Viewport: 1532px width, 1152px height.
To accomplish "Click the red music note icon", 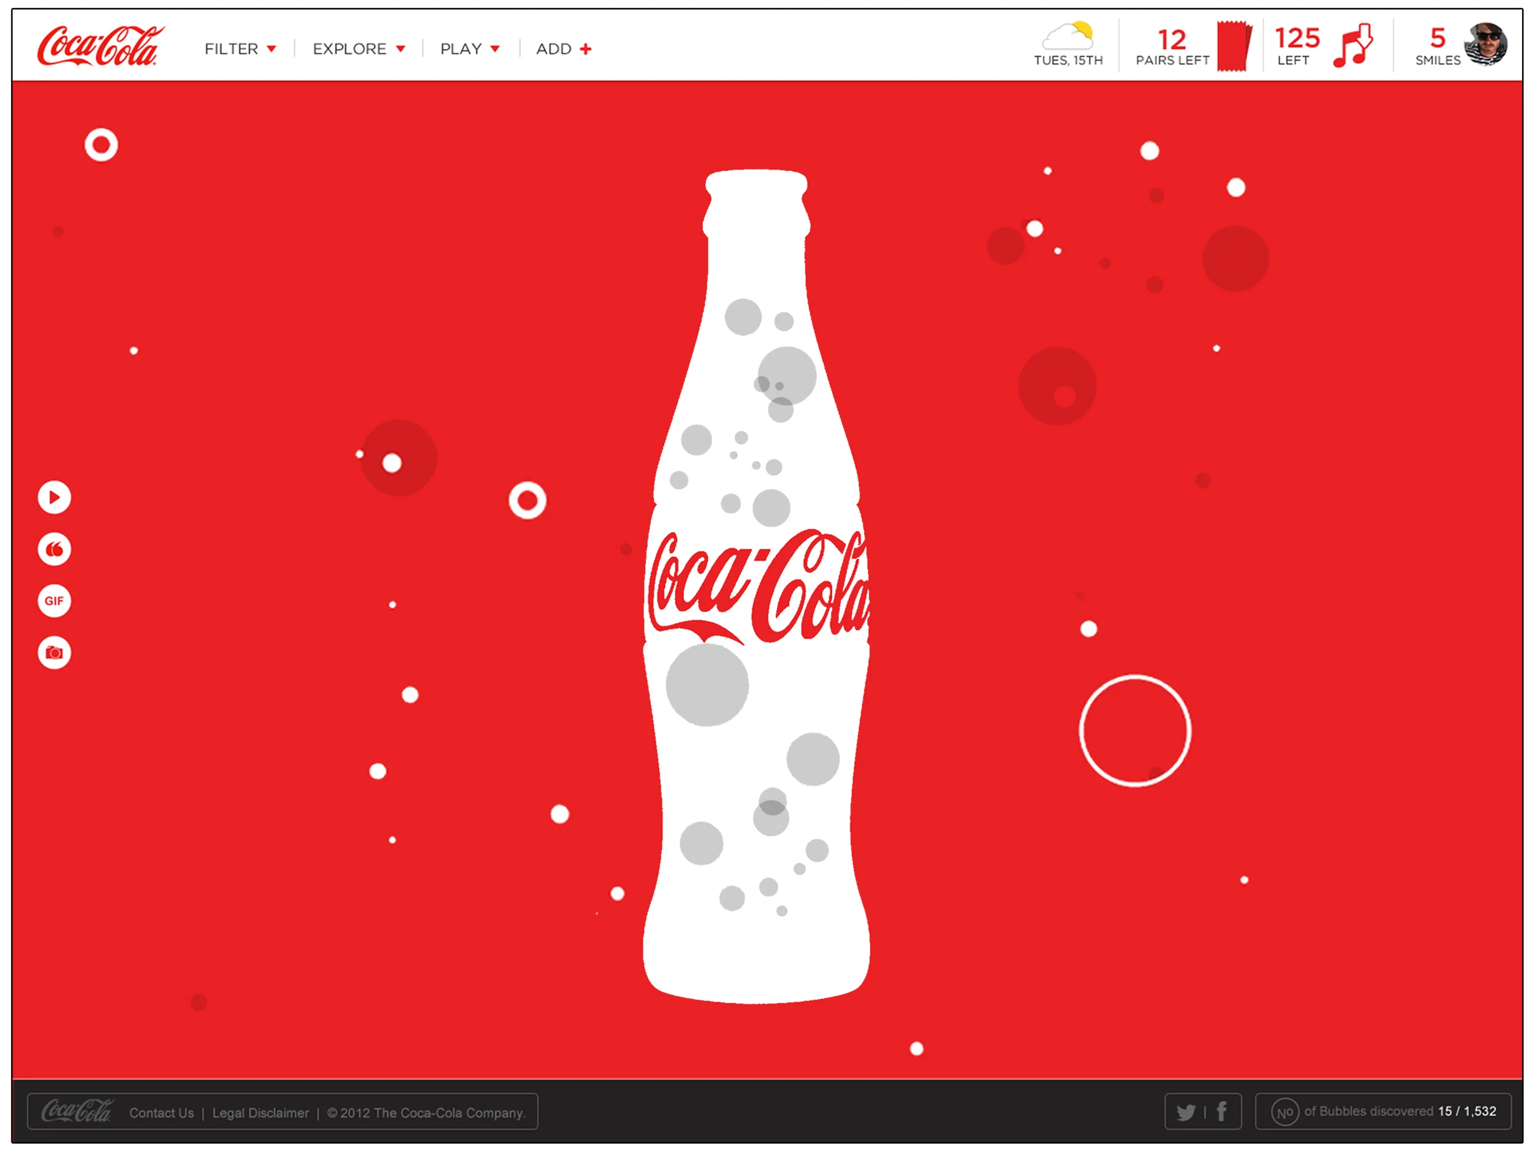I will click(x=1353, y=46).
